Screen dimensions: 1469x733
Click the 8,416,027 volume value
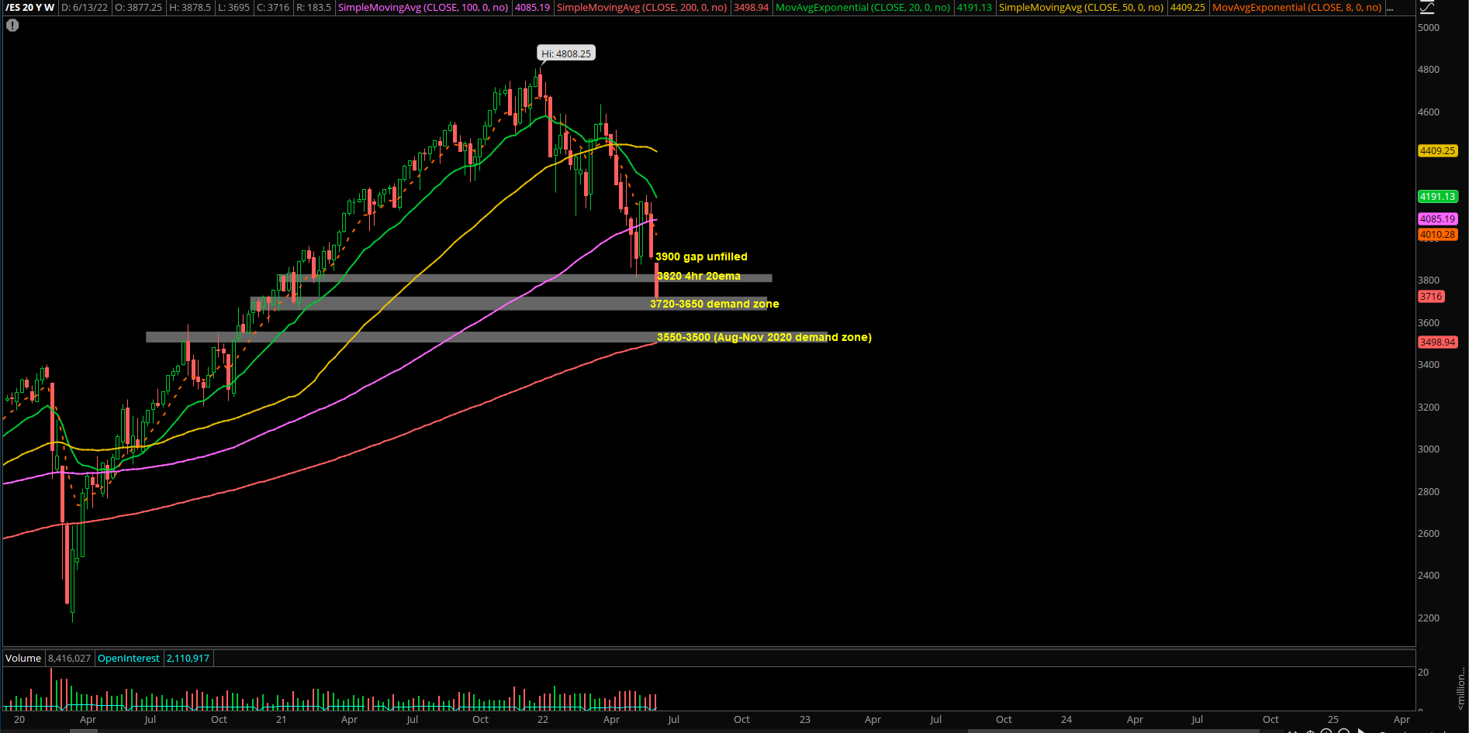[69, 658]
